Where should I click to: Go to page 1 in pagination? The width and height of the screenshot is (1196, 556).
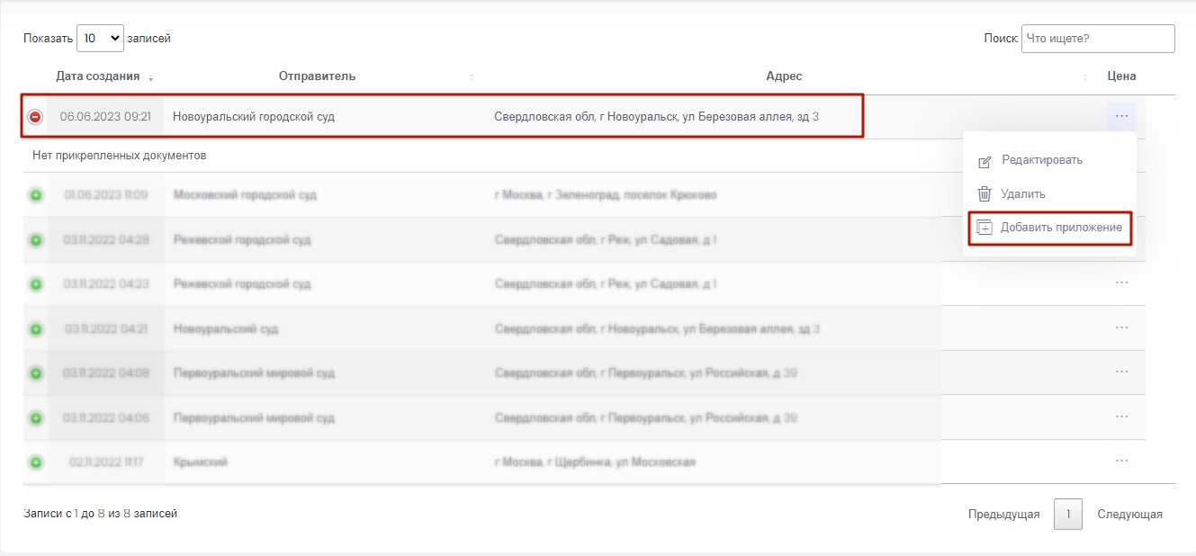pos(1067,515)
